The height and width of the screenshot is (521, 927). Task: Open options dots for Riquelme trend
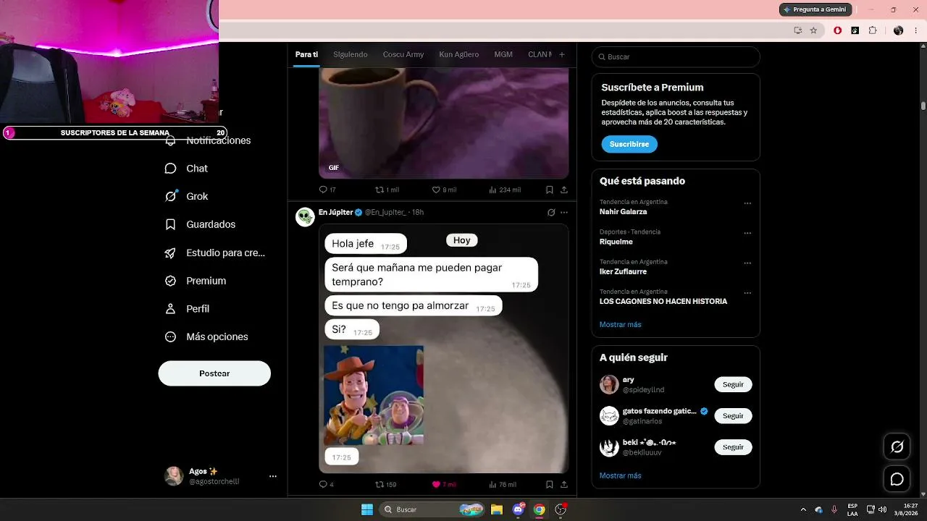pyautogui.click(x=747, y=233)
